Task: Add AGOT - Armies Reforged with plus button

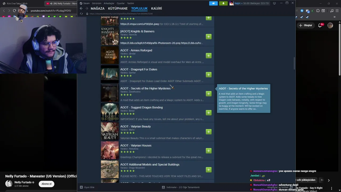Action: tap(209, 55)
